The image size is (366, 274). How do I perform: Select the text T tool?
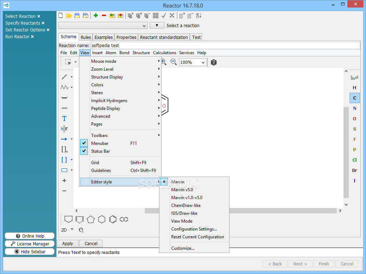(x=64, y=118)
